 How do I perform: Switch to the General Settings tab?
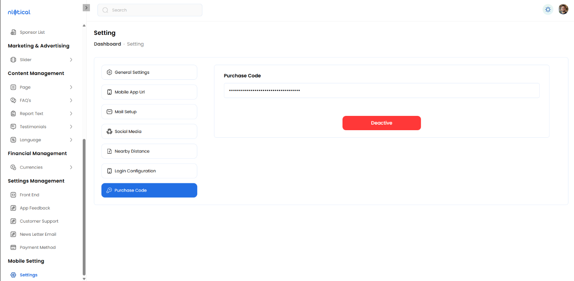[x=149, y=72]
